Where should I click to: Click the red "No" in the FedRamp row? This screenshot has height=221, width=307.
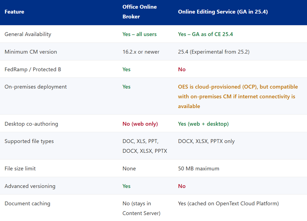point(182,69)
